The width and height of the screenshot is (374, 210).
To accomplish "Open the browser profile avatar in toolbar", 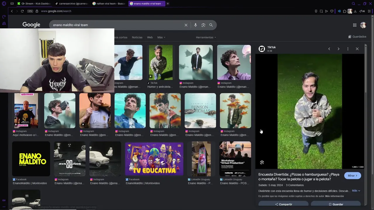I will 350,11.
